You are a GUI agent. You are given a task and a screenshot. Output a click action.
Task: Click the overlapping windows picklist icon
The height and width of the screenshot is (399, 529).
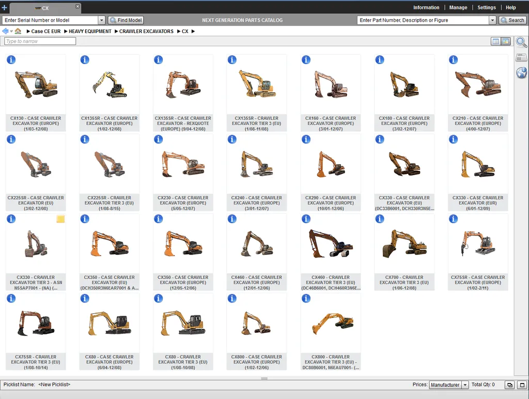(509, 385)
